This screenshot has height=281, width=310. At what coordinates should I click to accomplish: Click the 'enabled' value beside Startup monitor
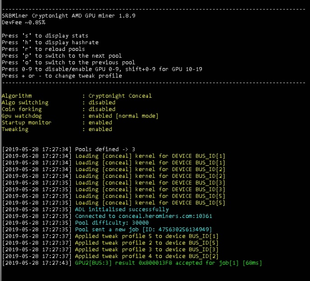(x=100, y=123)
